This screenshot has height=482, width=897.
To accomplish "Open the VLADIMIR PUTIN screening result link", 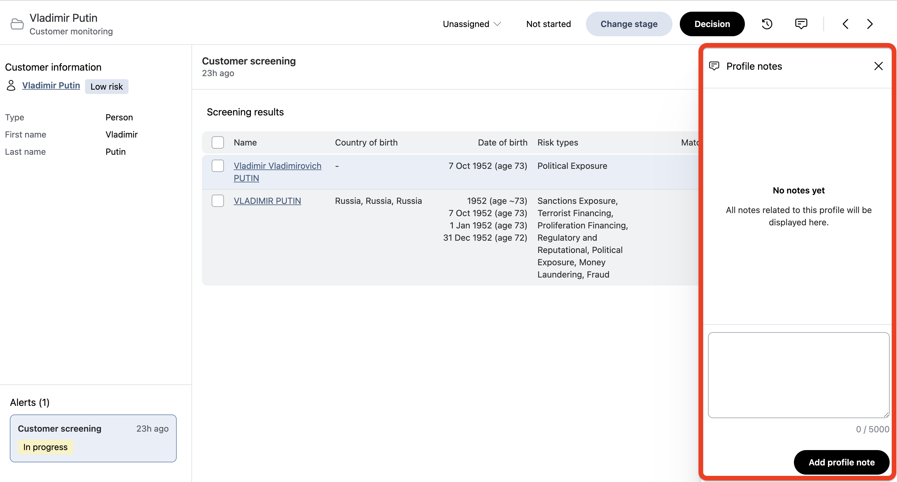I will pyautogui.click(x=267, y=201).
